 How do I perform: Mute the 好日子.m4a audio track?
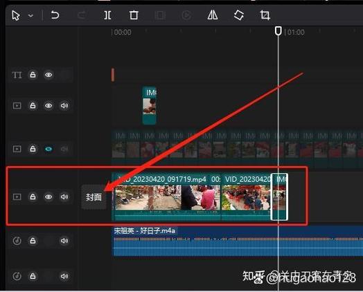click(64, 241)
